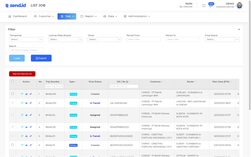This screenshot has width=251, height=157.
Task: Click Rejected Selected Job button
Action: [22, 74]
